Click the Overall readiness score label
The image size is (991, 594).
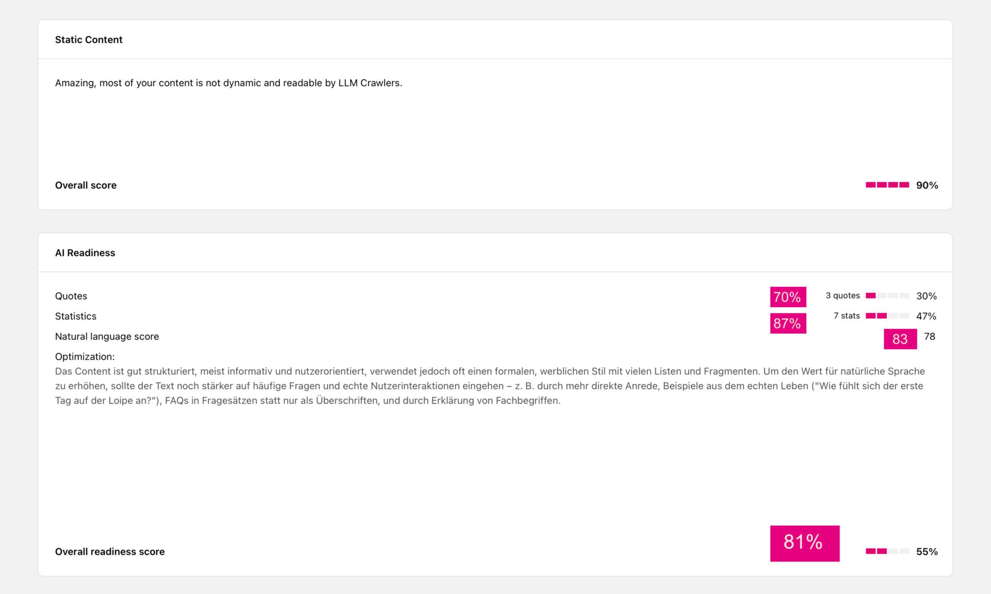point(110,552)
